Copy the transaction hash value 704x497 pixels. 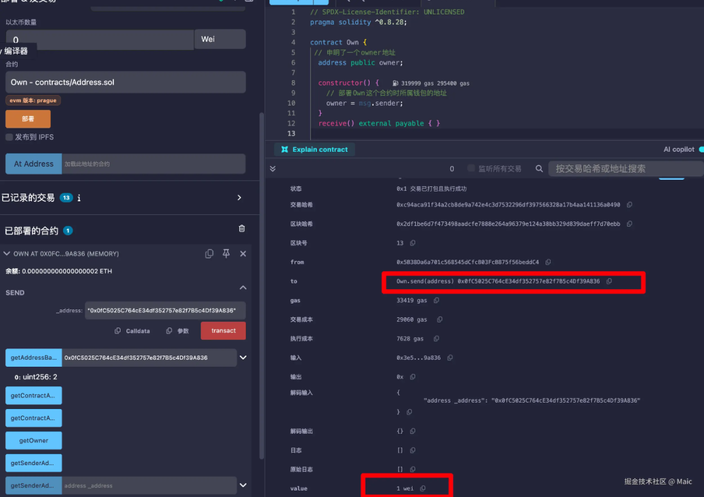tap(630, 205)
